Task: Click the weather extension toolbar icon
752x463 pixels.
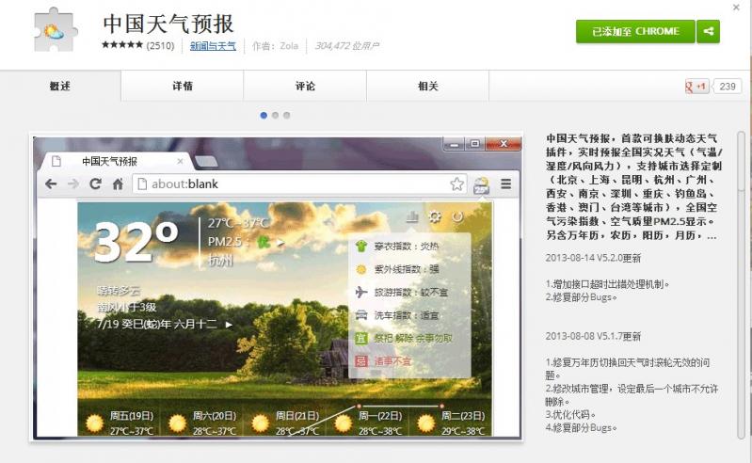Action: coord(481,184)
